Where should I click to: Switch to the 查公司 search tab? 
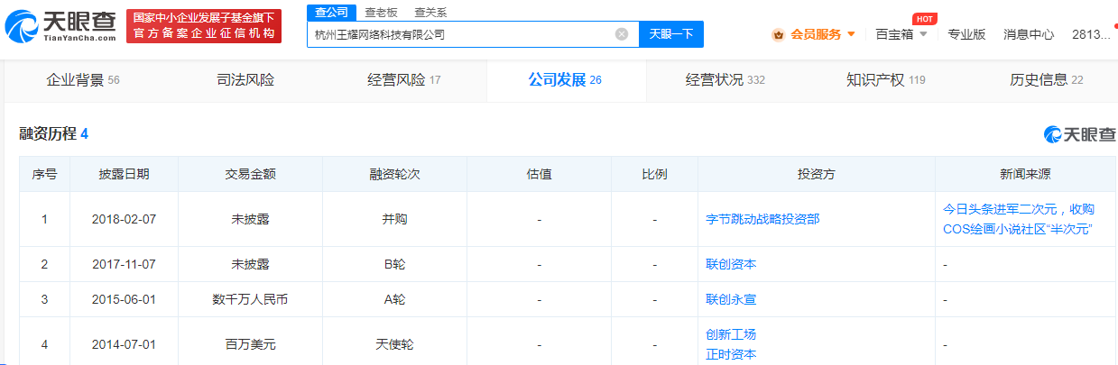pos(331,12)
